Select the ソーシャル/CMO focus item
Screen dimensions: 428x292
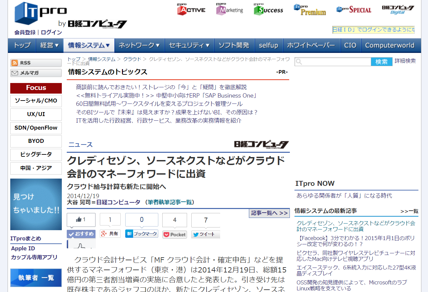pos(36,101)
